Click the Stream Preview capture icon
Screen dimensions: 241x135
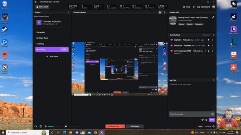pyautogui.click(x=160, y=12)
